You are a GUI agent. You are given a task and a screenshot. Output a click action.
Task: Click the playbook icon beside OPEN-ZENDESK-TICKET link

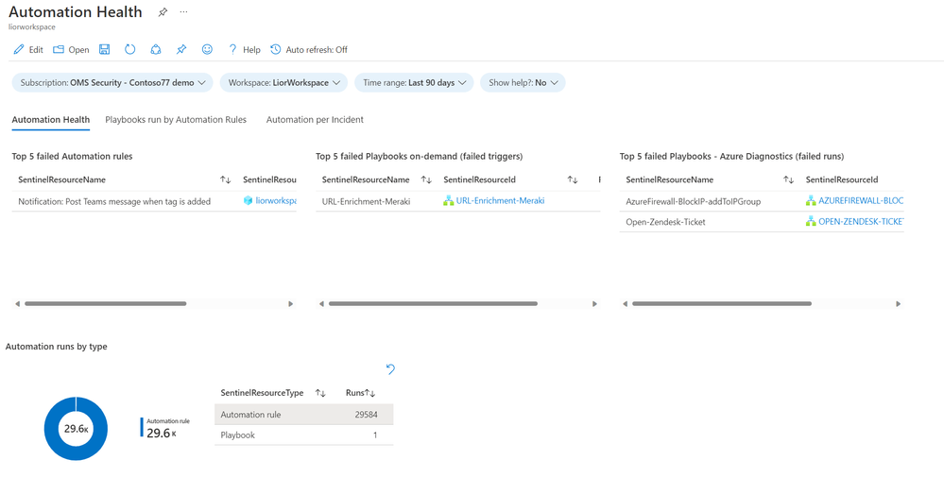coord(811,221)
